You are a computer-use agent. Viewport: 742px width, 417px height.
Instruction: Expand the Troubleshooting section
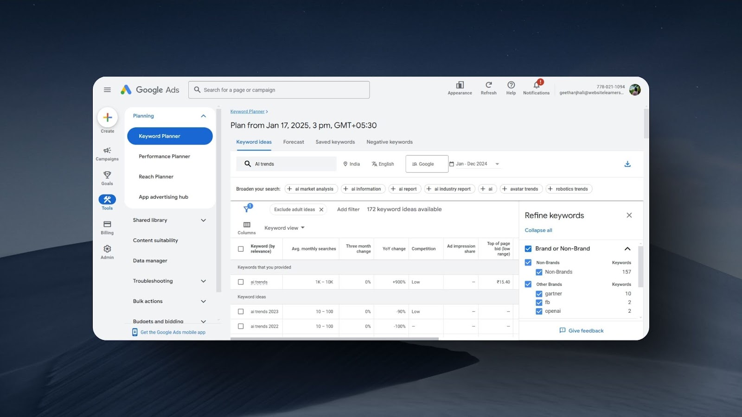203,281
